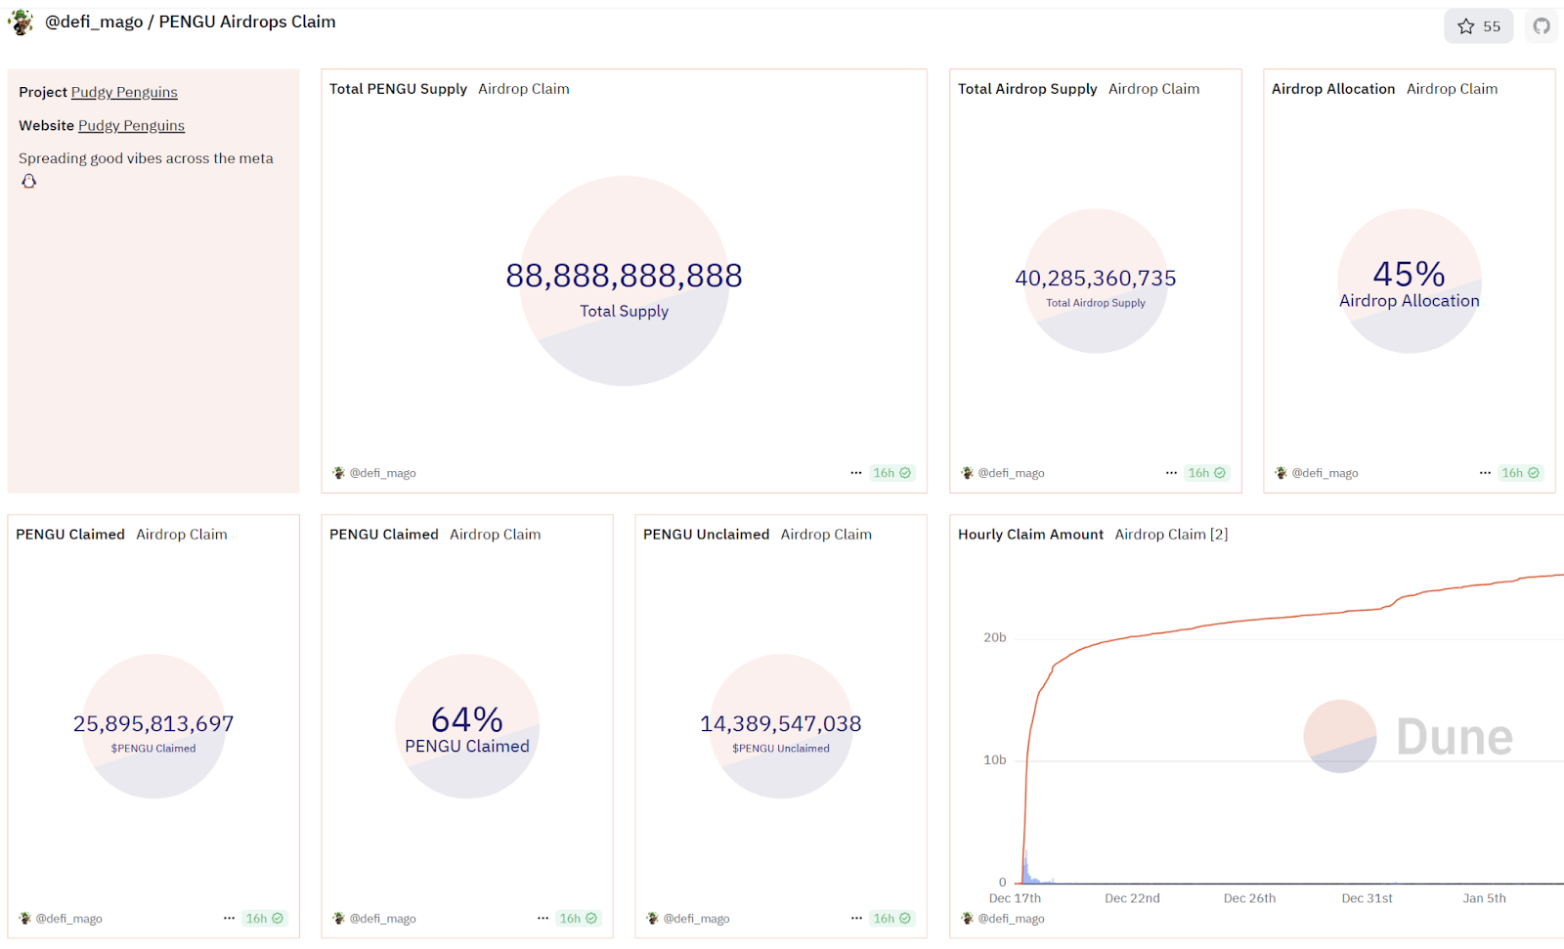Image resolution: width=1564 pixels, height=949 pixels.
Task: Open @defi_mago author link on PENGU Unclaimed card
Action: pyautogui.click(x=696, y=919)
